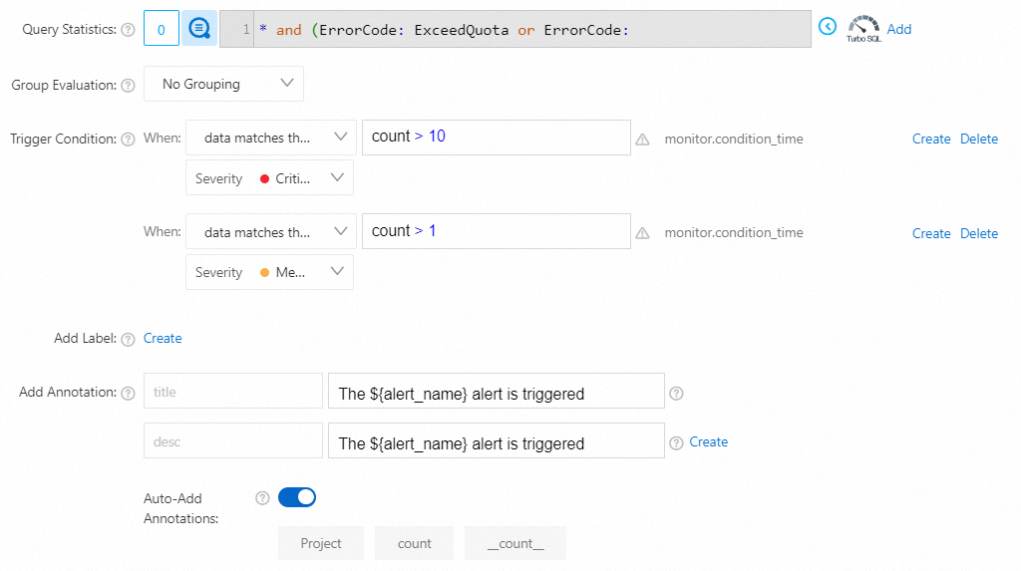Click the __count__ annotation tag
Screen dimensions: 1021x571
click(515, 543)
